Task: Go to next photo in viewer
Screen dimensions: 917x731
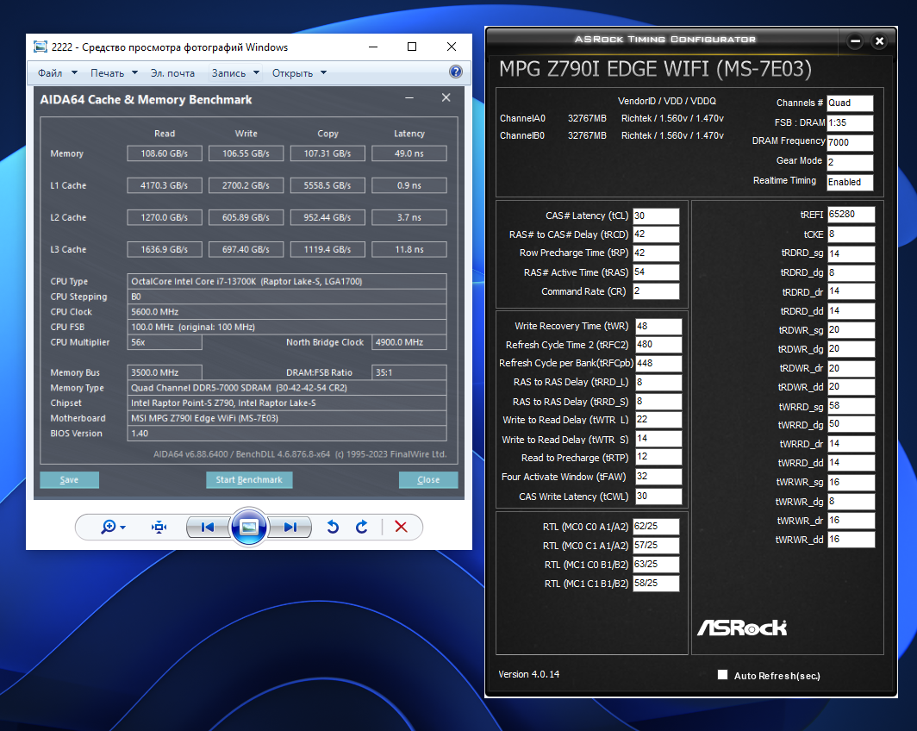Action: (290, 527)
